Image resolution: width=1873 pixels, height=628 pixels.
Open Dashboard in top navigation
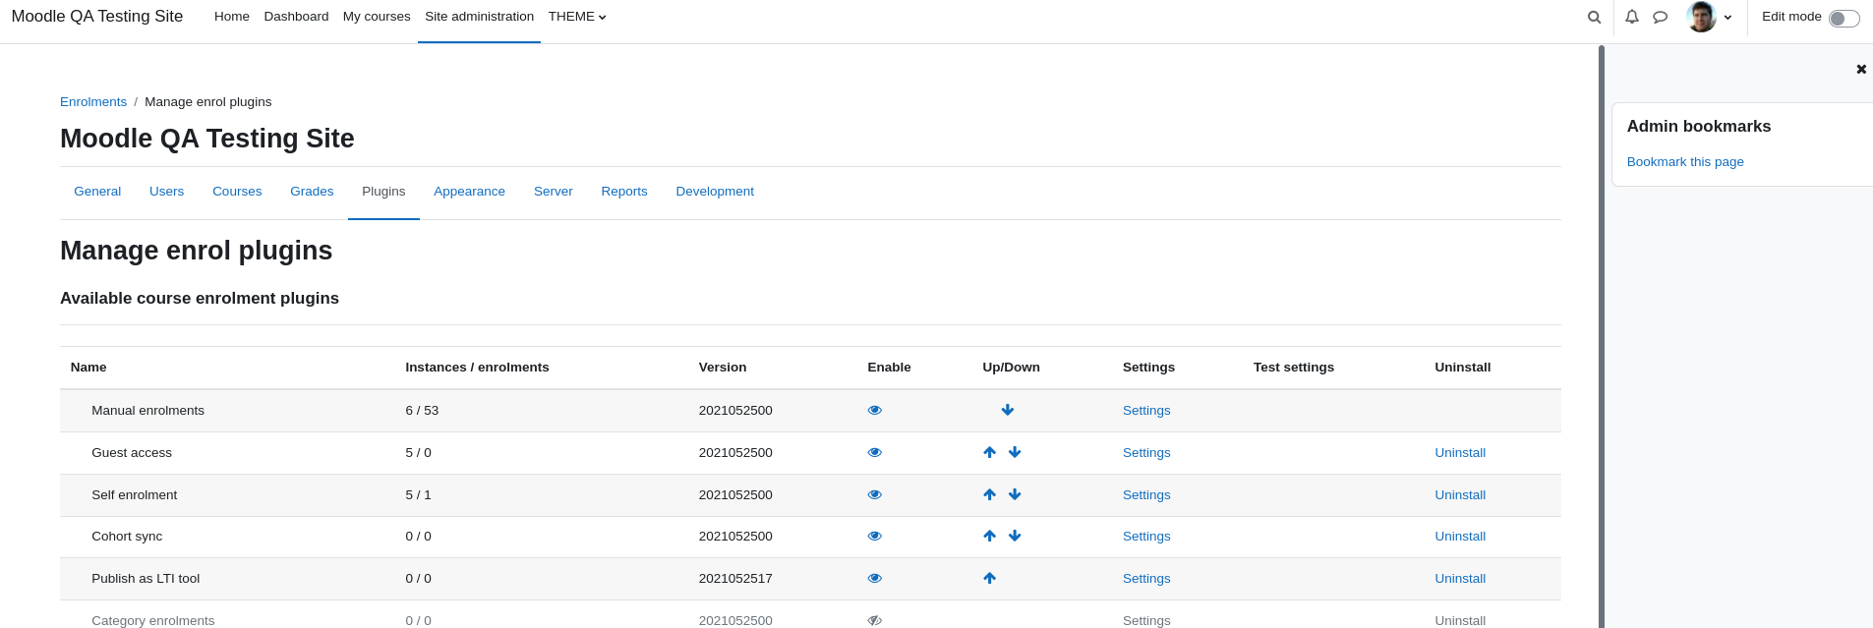click(x=296, y=17)
